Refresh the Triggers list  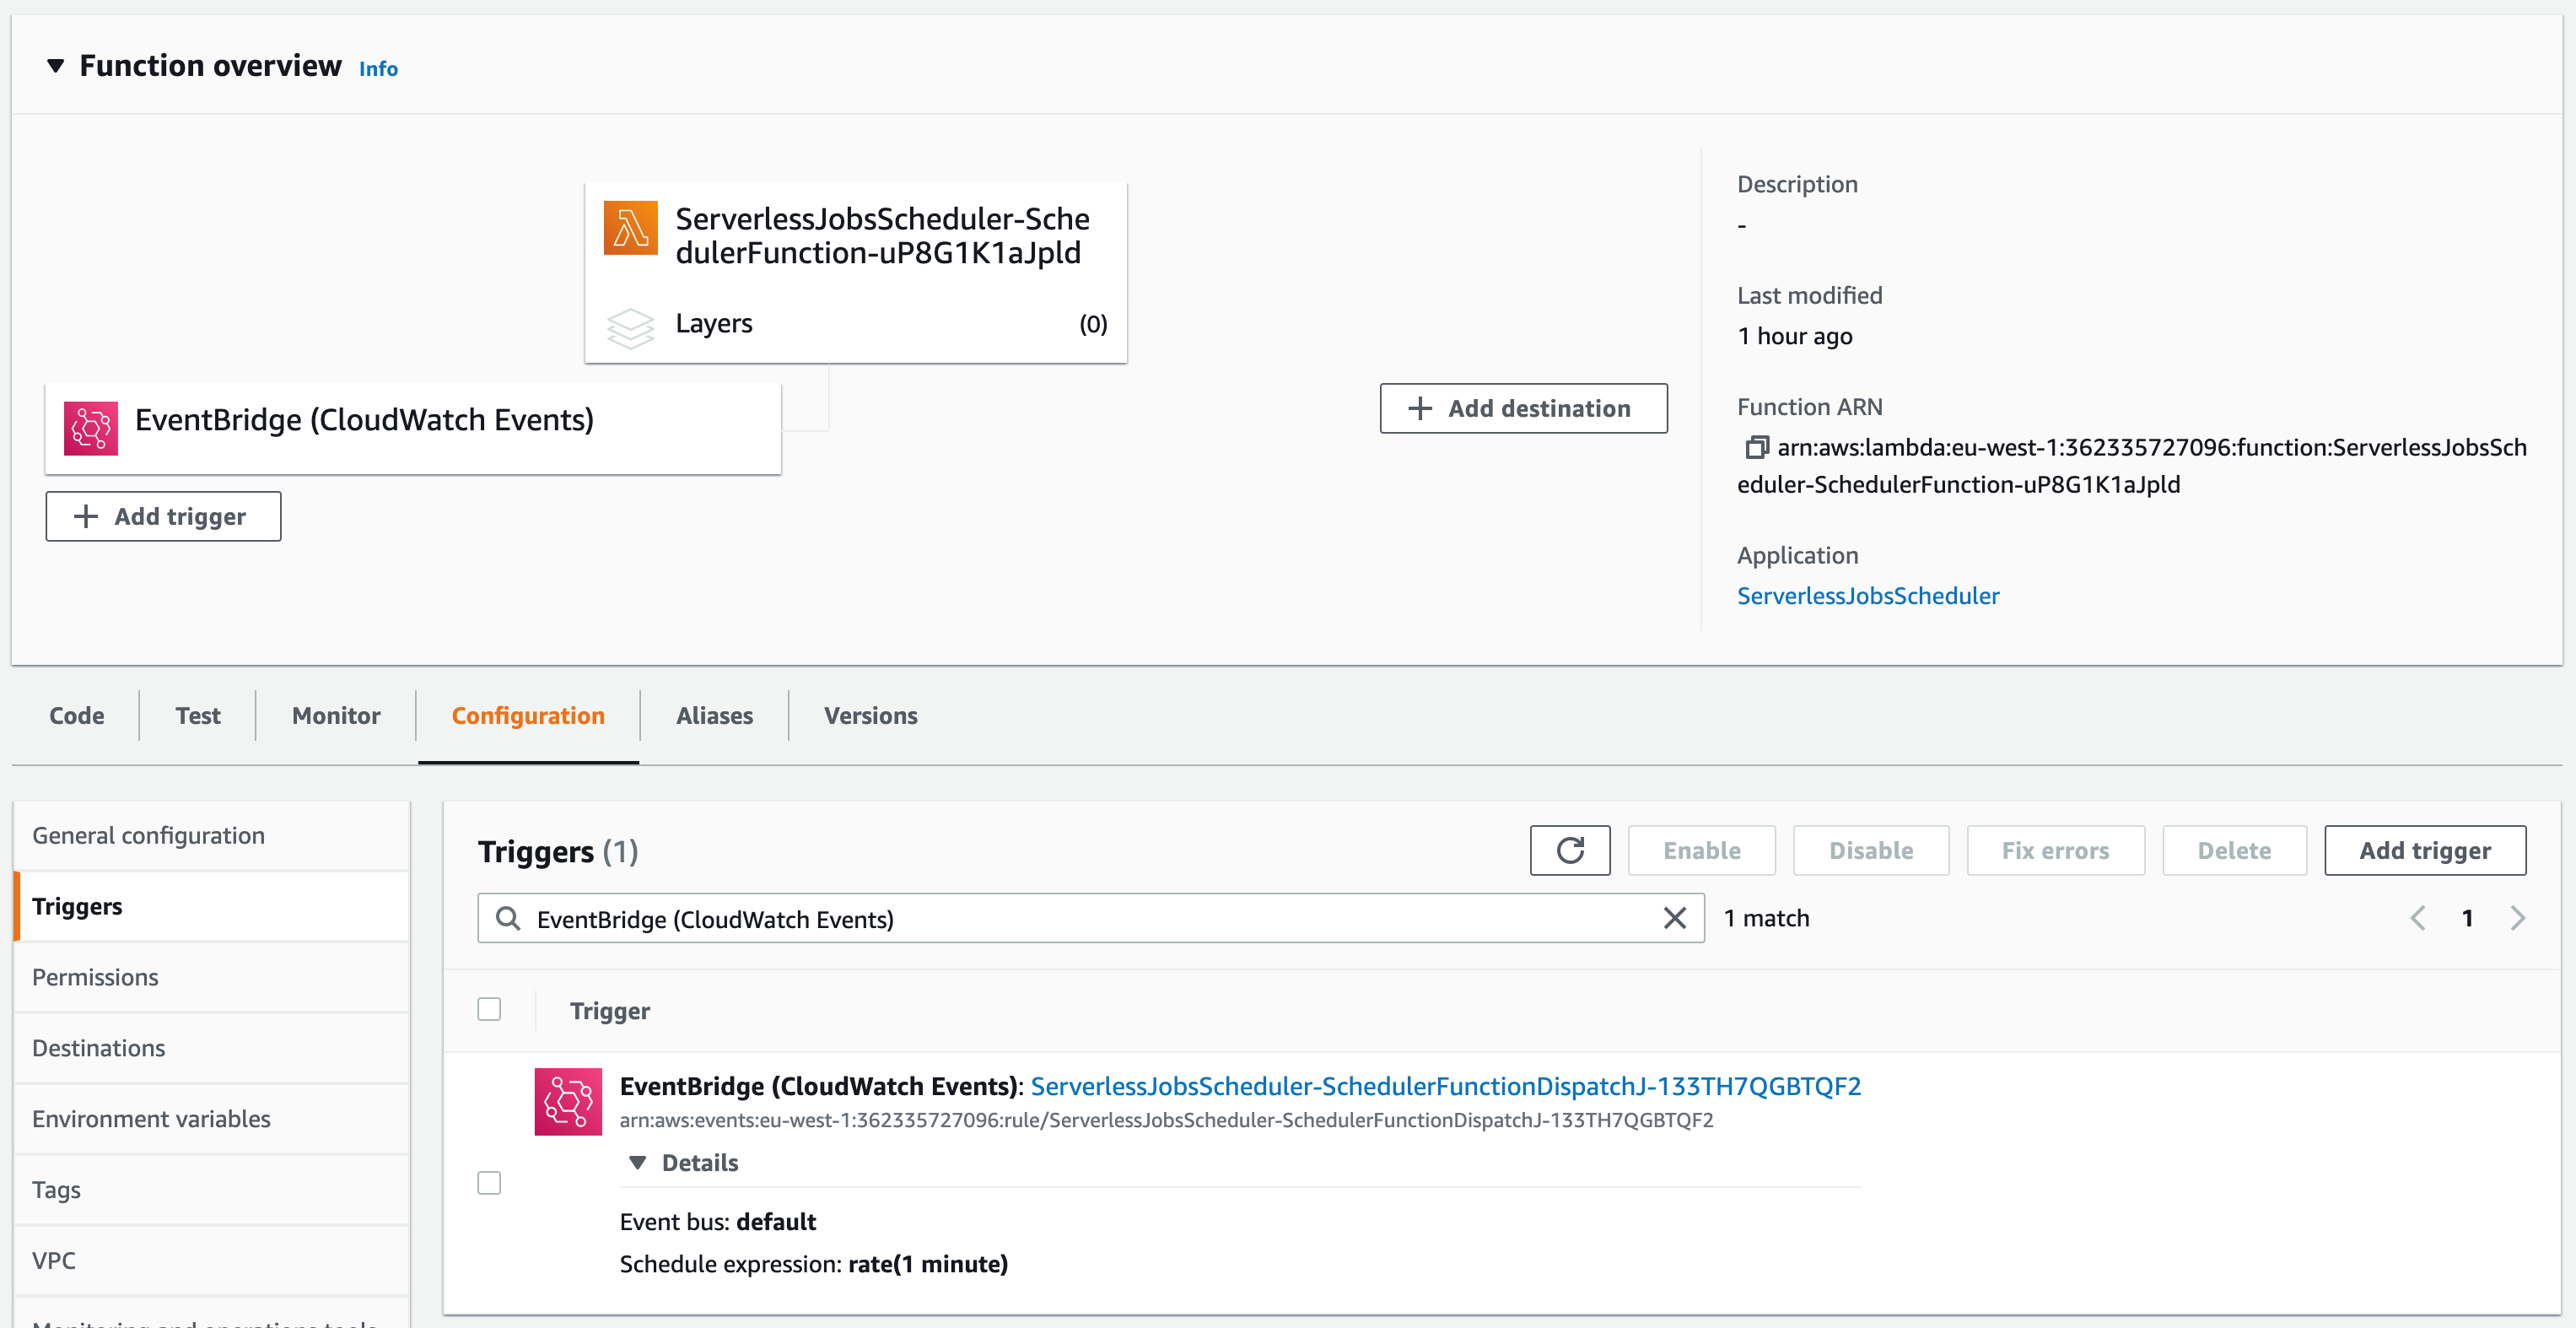pos(1570,850)
